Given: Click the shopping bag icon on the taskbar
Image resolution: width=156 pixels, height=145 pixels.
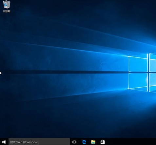Looking at the screenshot, I should coord(103,142).
